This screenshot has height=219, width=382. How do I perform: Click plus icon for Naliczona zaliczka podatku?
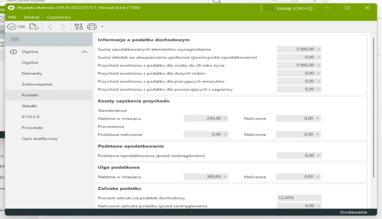[318, 206]
